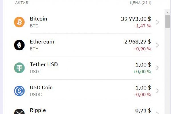Open the USD Coin chevron arrow
Screen dimensions: 171x114
(x=158, y=91)
